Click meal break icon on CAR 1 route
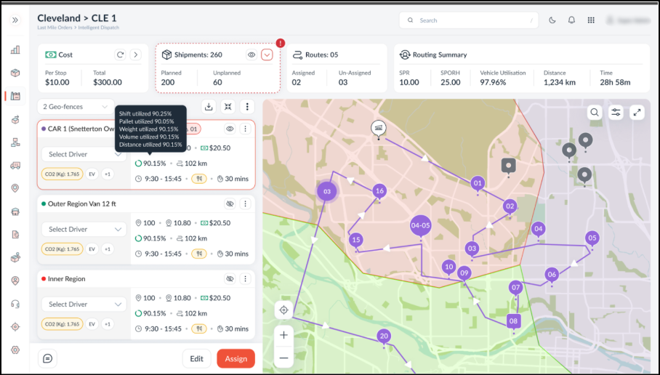 click(x=199, y=179)
